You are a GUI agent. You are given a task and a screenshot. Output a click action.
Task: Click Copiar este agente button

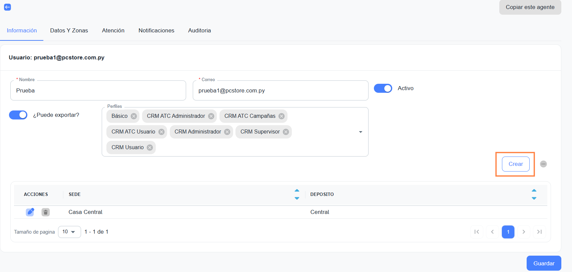coord(530,7)
